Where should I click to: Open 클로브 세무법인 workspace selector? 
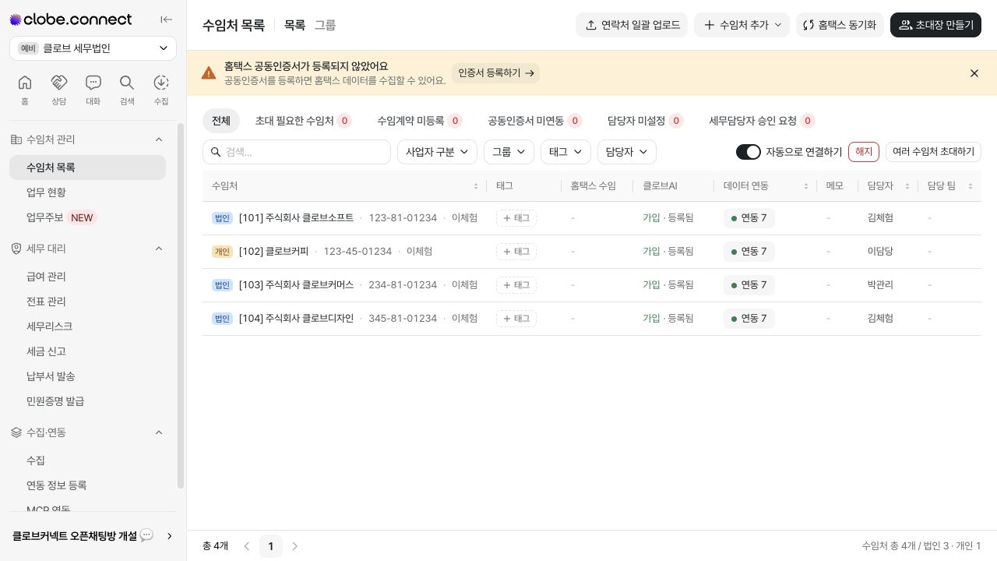coord(93,48)
